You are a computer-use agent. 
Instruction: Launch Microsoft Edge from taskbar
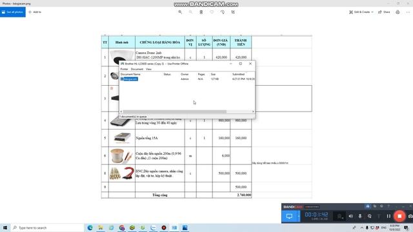tap(90, 227)
